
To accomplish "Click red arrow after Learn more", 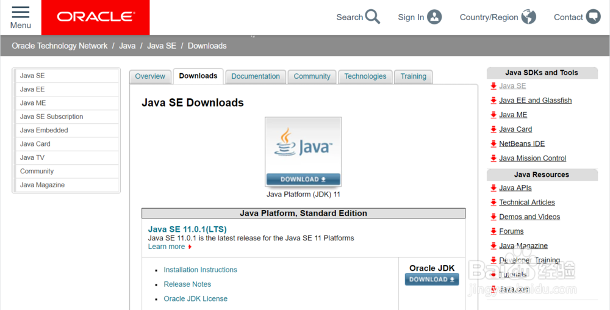I will pyautogui.click(x=190, y=247).
